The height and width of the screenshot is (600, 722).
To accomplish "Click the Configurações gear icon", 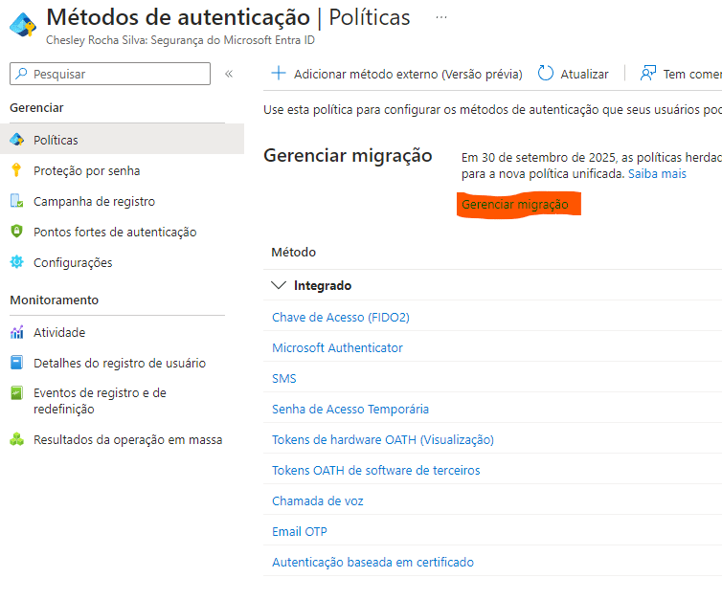I will (16, 262).
